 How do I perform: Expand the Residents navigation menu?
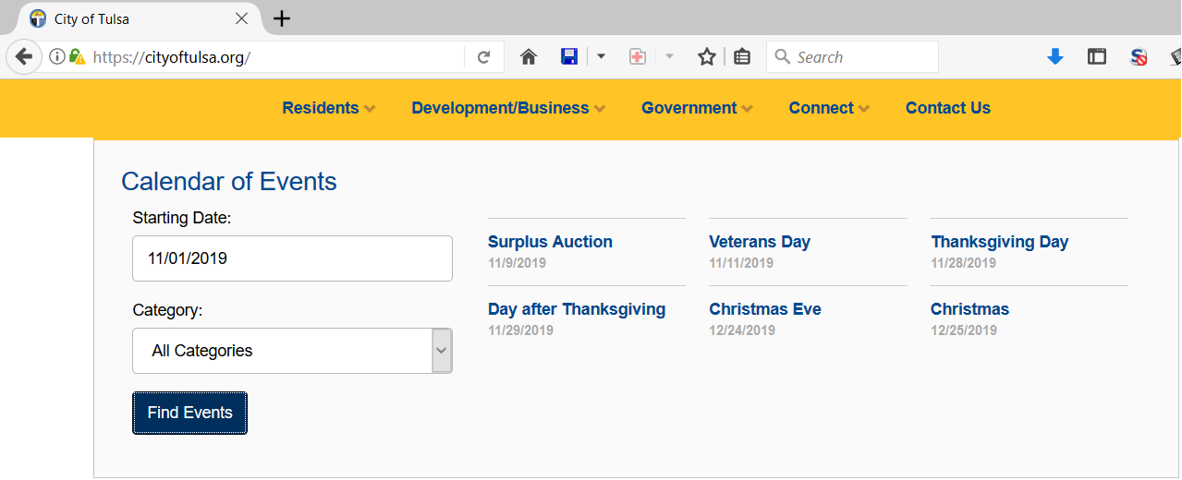(x=329, y=108)
